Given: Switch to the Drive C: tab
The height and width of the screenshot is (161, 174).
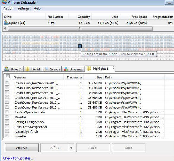Looking at the screenshot, I should point(13,69).
